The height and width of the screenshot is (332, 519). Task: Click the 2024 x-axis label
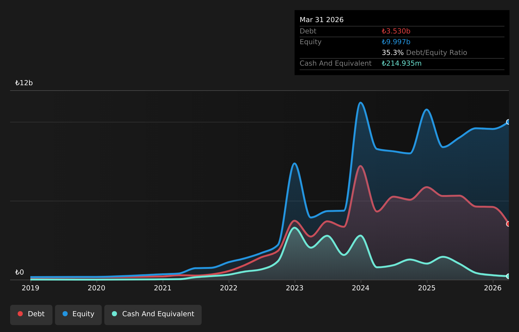pos(361,288)
